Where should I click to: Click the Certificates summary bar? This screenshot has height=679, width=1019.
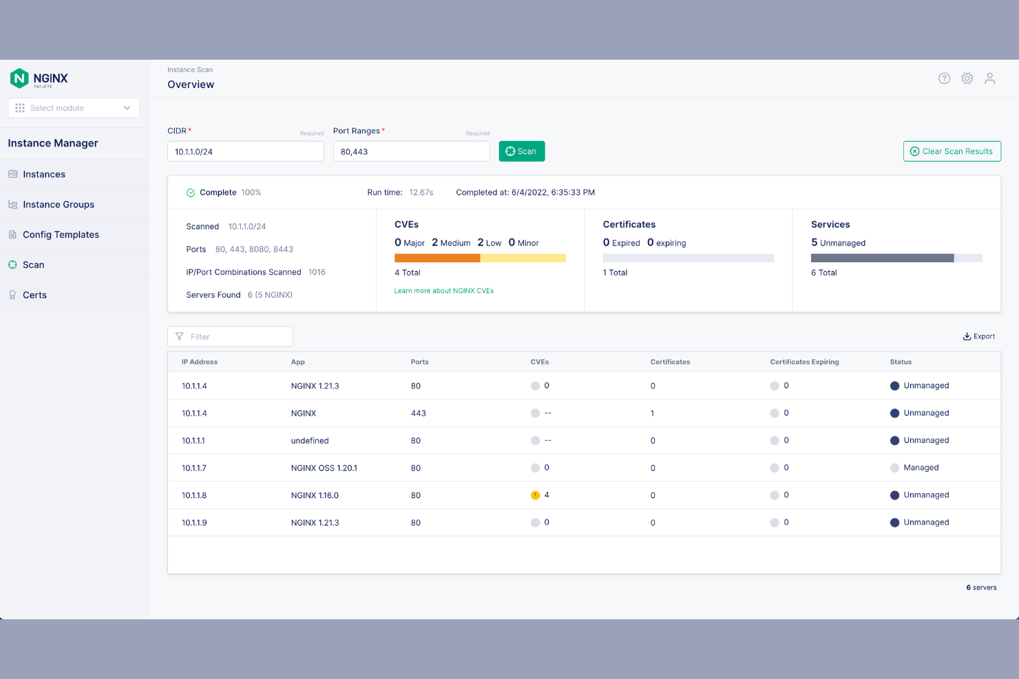coord(688,258)
